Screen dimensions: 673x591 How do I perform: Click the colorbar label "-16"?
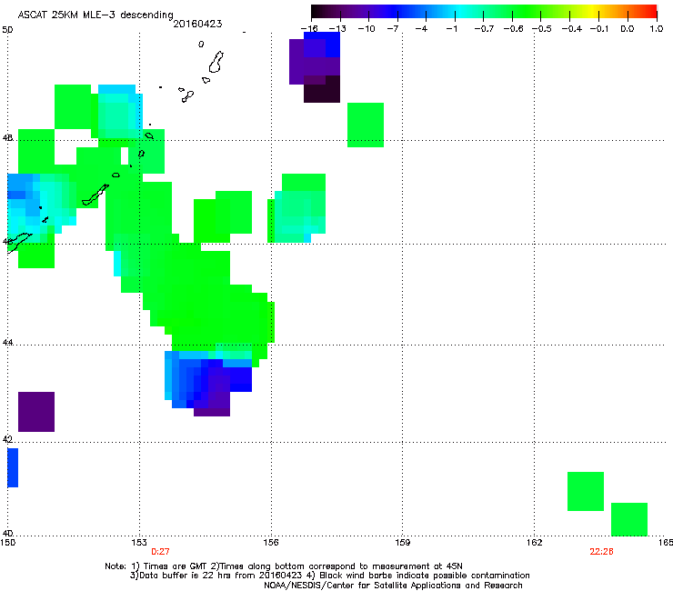309,29
